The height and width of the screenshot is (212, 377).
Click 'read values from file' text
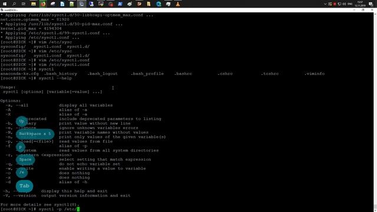[86, 141]
